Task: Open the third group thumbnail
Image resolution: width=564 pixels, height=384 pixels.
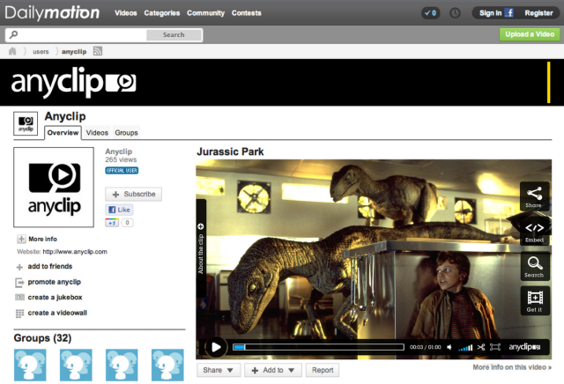Action: (122, 365)
